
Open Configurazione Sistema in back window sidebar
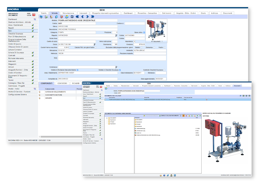click(17, 95)
